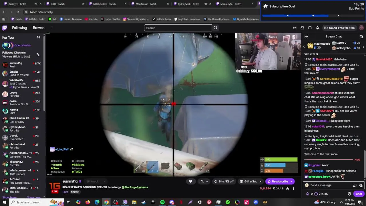Open WizKhalifa channel in sidebar
This screenshot has width=366, height=206.
coord(22,84)
